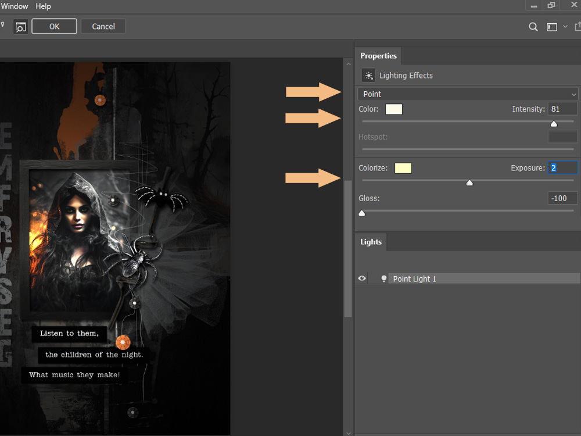Switch to the Lights tab
The height and width of the screenshot is (436, 581).
[371, 242]
